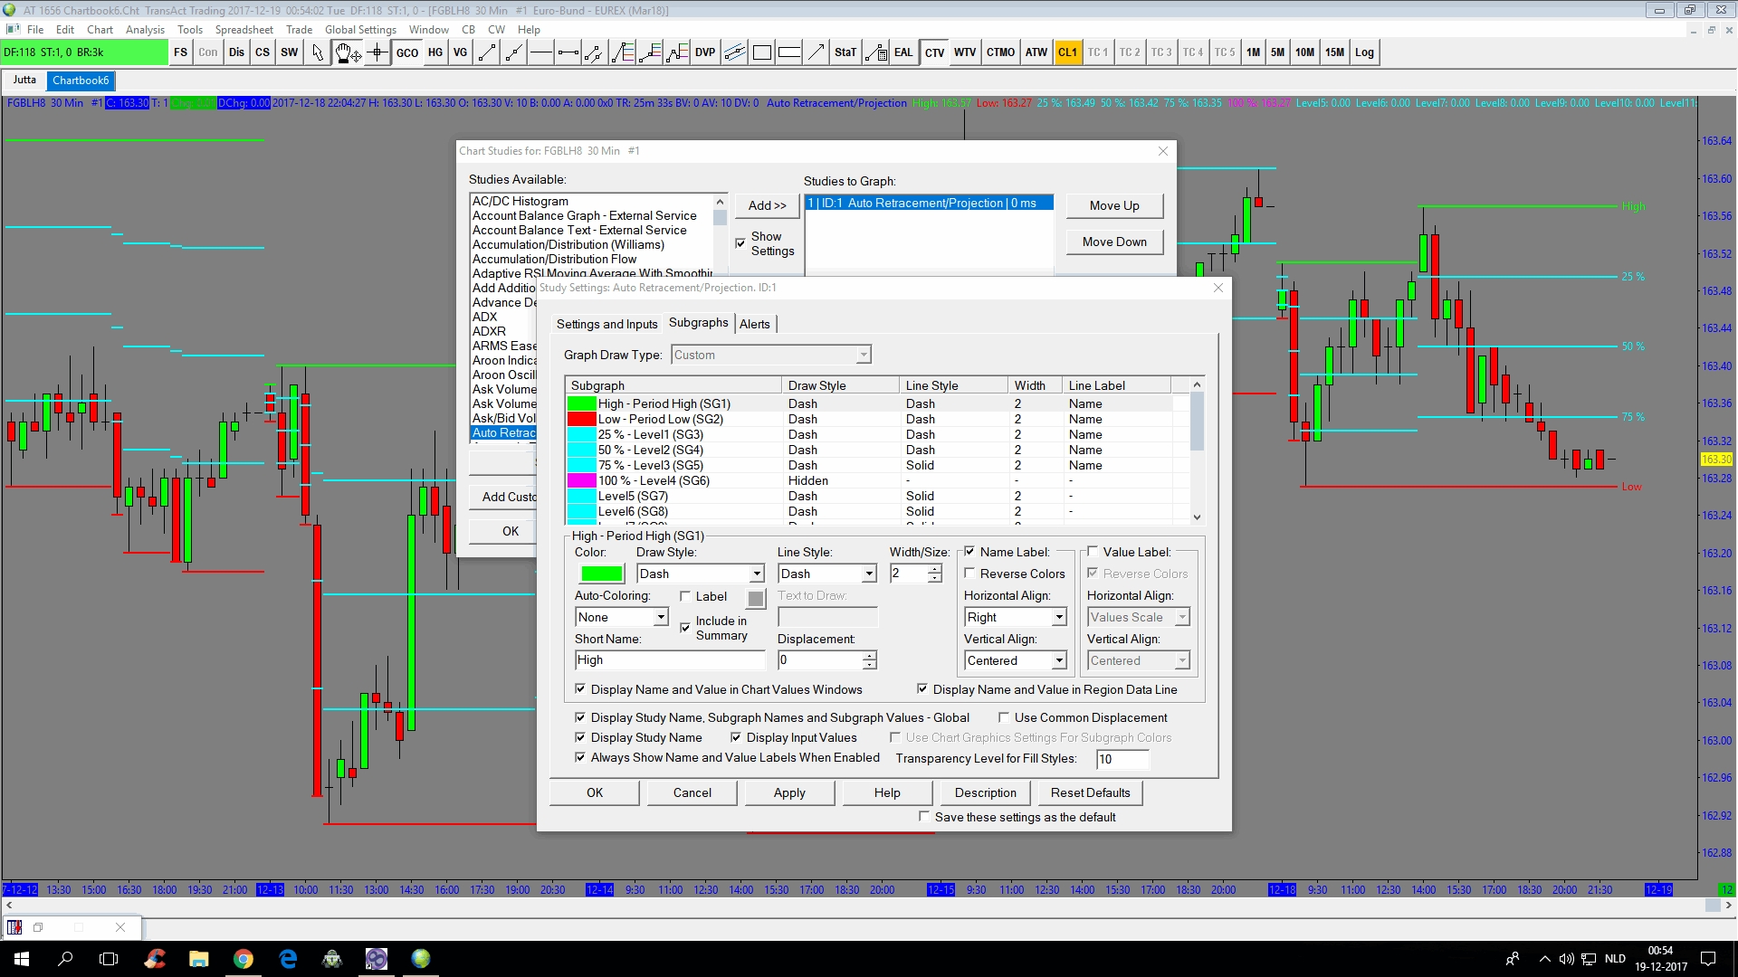
Task: Click the StaT toolbar button
Action: [x=845, y=52]
